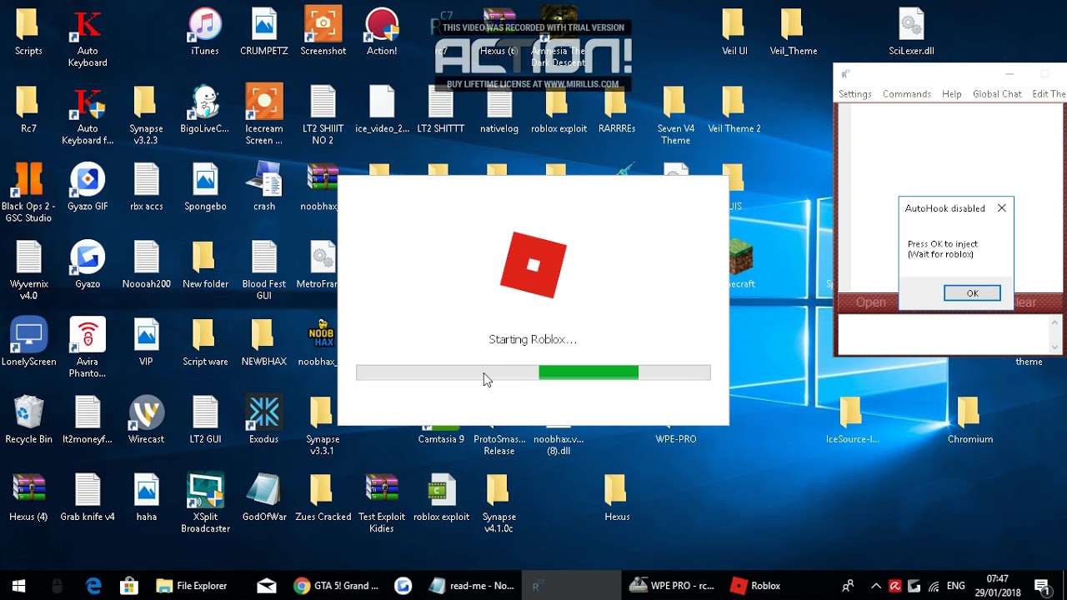Switch to Chrome GTA 5 taskbar window
Image resolution: width=1067 pixels, height=600 pixels.
point(336,586)
